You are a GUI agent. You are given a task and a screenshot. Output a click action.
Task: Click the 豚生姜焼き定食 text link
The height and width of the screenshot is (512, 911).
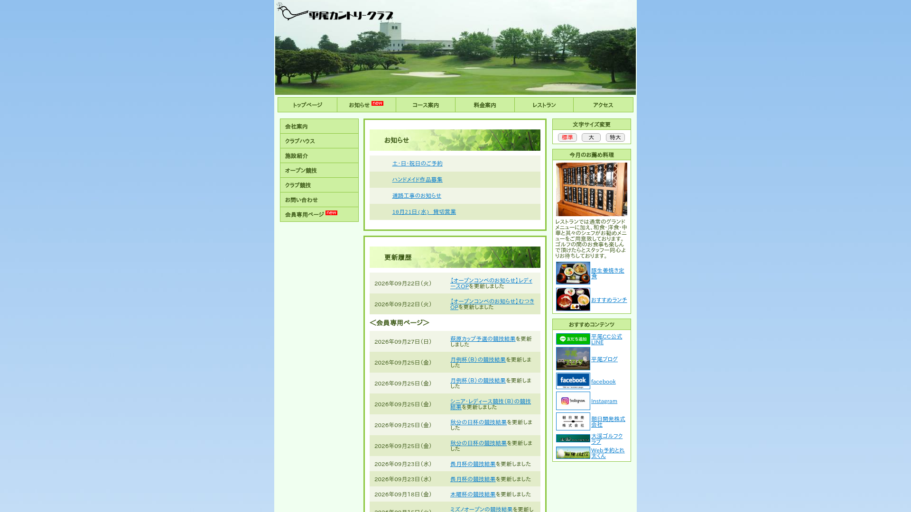pos(607,273)
